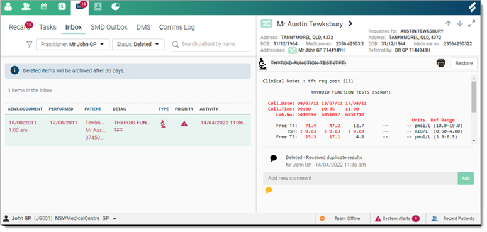Sort by PRIORITY column header
The height and width of the screenshot is (232, 487).
[x=184, y=109]
